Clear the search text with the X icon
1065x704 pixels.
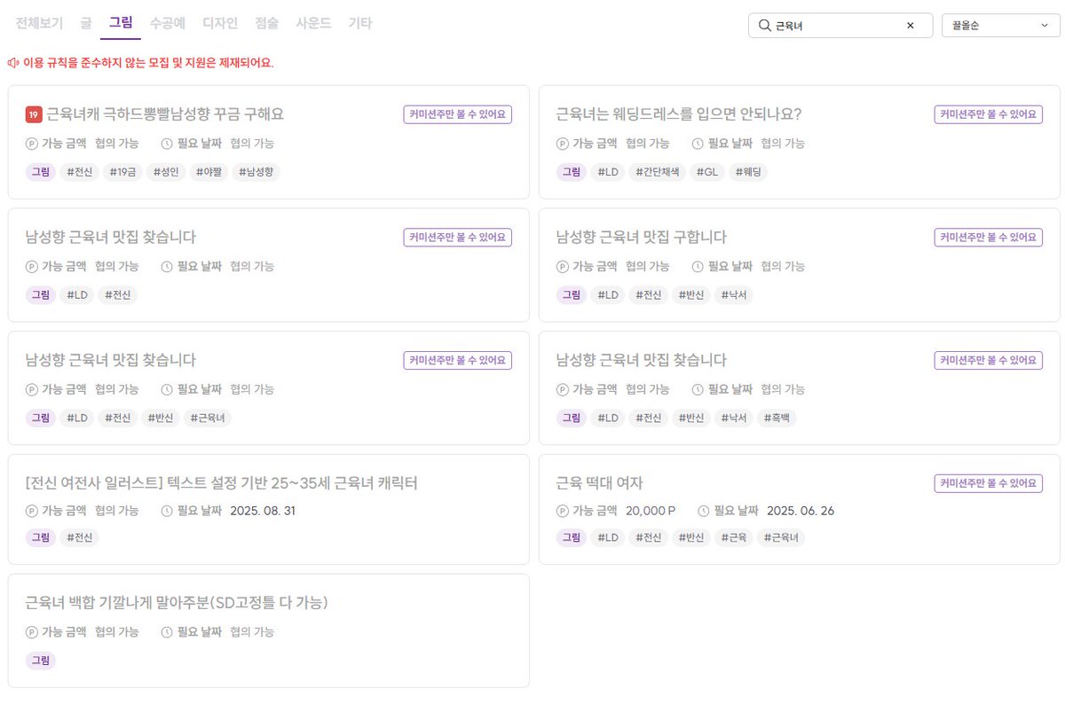click(910, 26)
